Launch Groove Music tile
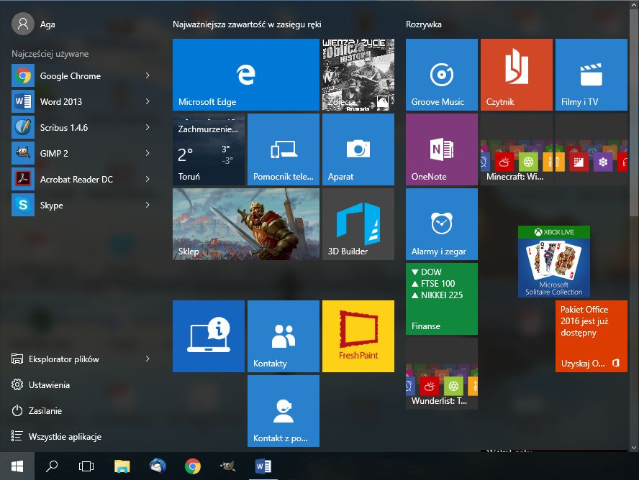Viewport: 639px width, 480px height. coord(441,74)
